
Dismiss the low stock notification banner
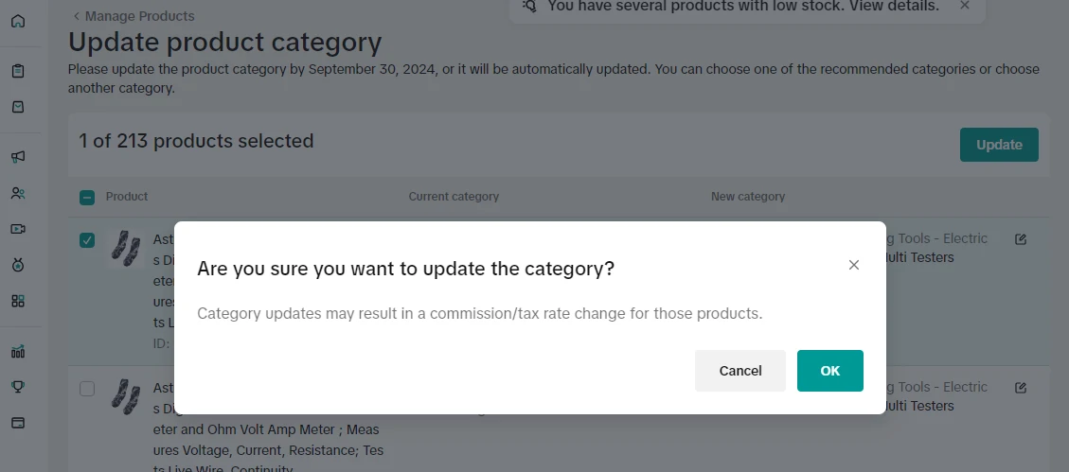[x=965, y=6]
